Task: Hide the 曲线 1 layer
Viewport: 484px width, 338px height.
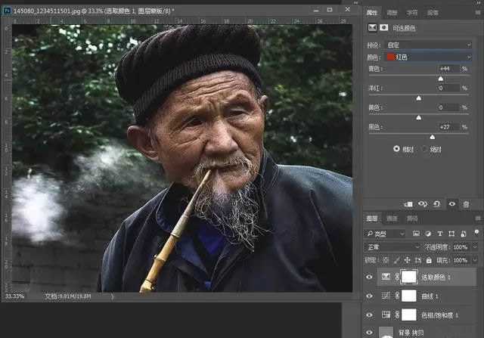Action: (x=370, y=296)
